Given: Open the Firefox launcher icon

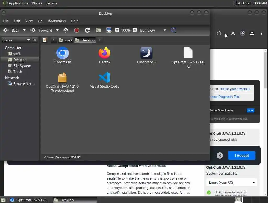Looking at the screenshot, I should [x=104, y=53].
